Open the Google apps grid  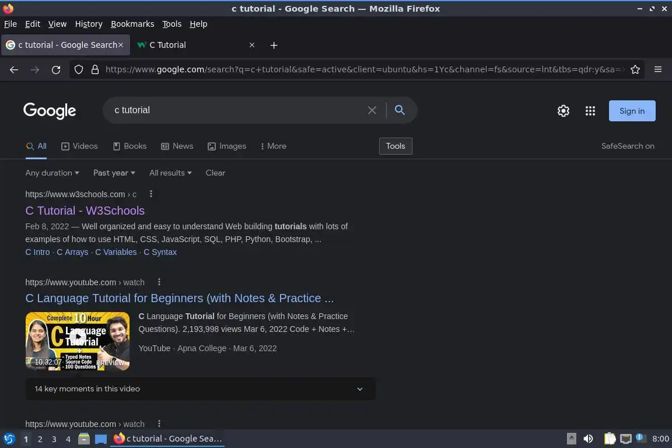[590, 111]
